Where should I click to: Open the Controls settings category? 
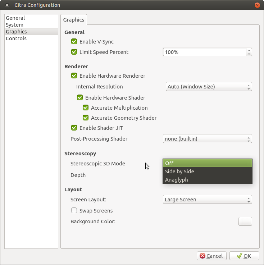(x=31, y=38)
